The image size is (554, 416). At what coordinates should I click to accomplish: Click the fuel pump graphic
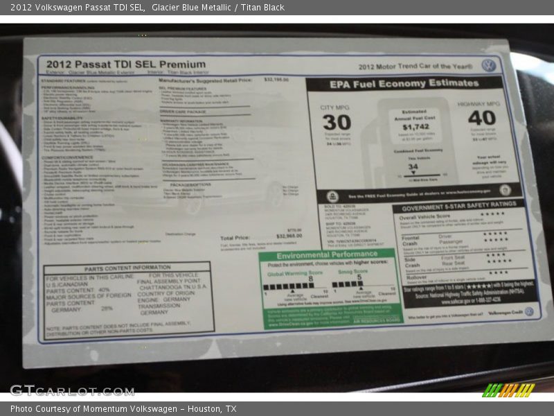tap(411, 141)
